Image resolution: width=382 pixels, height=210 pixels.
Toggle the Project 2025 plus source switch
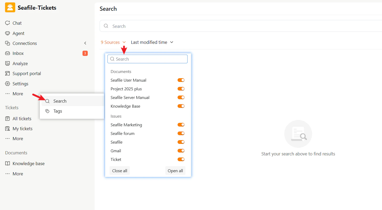click(181, 89)
